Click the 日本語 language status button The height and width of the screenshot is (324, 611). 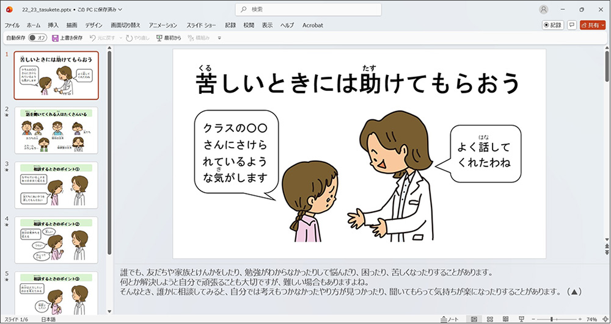coord(48,319)
